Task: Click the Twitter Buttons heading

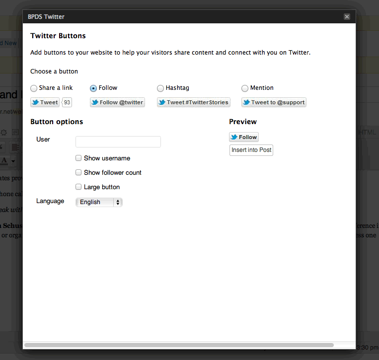Action: (58, 36)
